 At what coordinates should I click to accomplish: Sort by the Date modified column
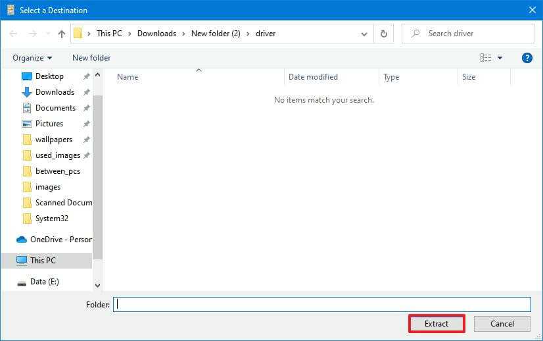tap(313, 77)
